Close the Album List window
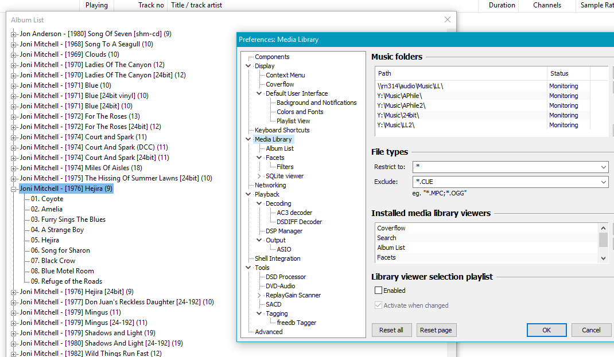The width and height of the screenshot is (614, 357). click(448, 19)
